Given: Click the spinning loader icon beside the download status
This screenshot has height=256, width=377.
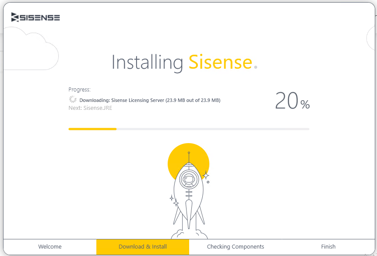Looking at the screenshot, I should (72, 99).
